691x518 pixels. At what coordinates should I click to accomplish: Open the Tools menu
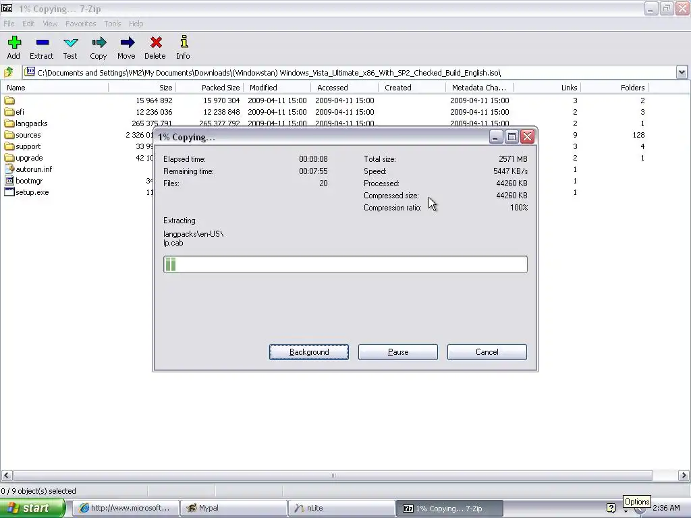tap(113, 24)
